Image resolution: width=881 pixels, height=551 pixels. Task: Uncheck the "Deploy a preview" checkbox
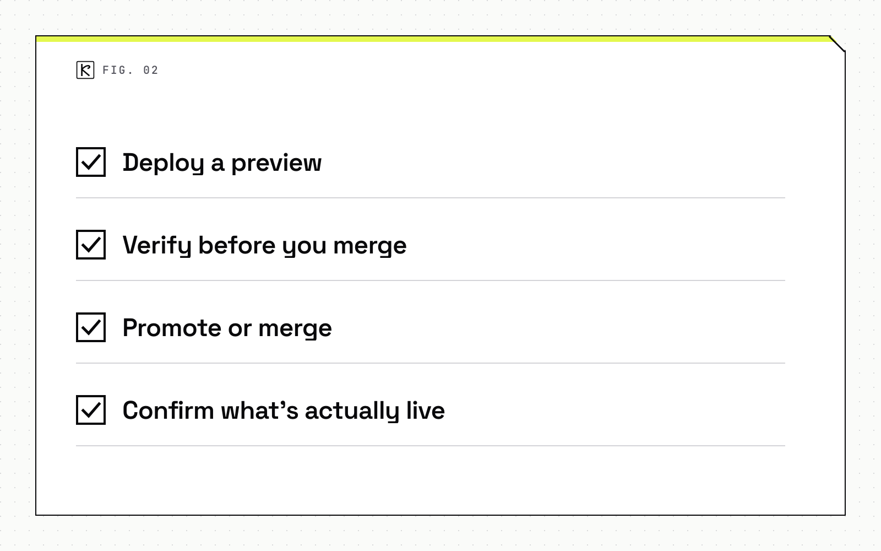click(91, 162)
